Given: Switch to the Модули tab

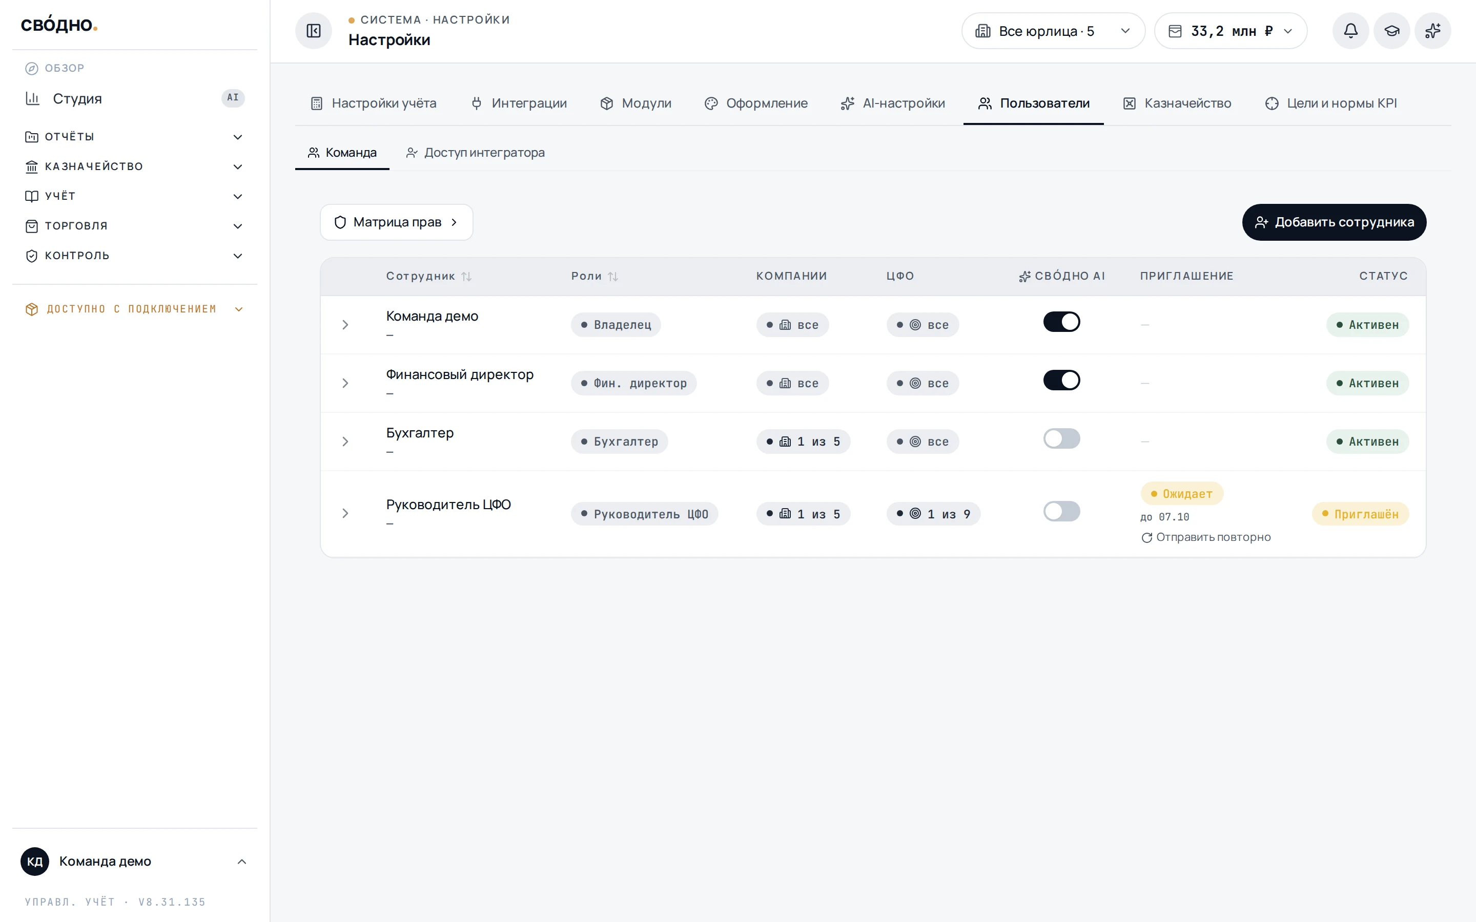Looking at the screenshot, I should (x=635, y=103).
